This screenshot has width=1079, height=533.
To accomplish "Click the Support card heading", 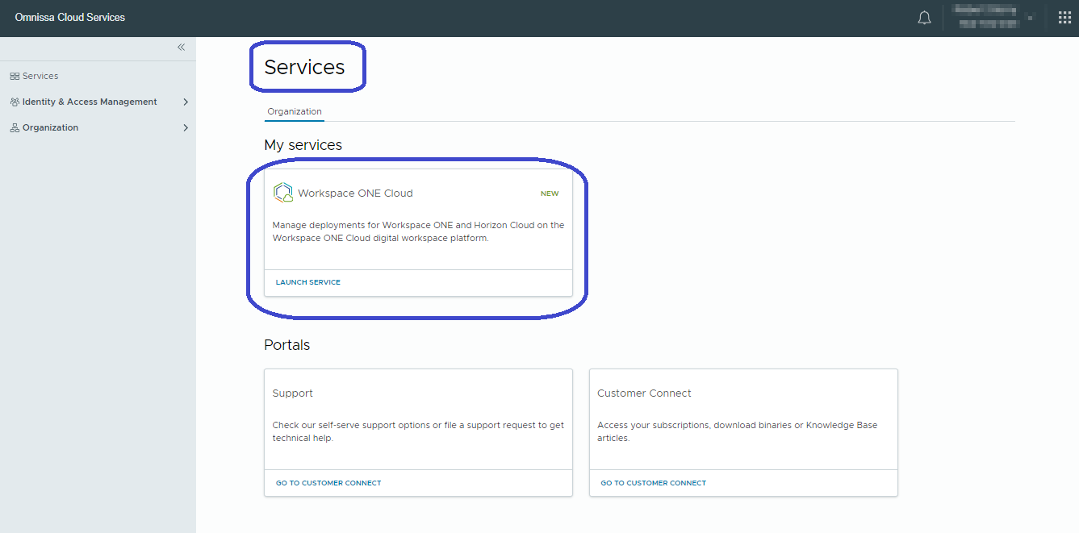I will pyautogui.click(x=293, y=394).
